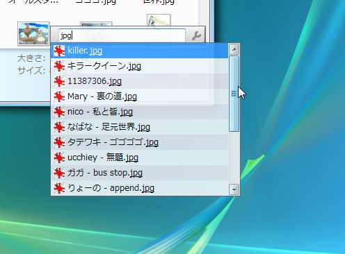Click the file icon next to 11387306.jpg

tap(59, 81)
